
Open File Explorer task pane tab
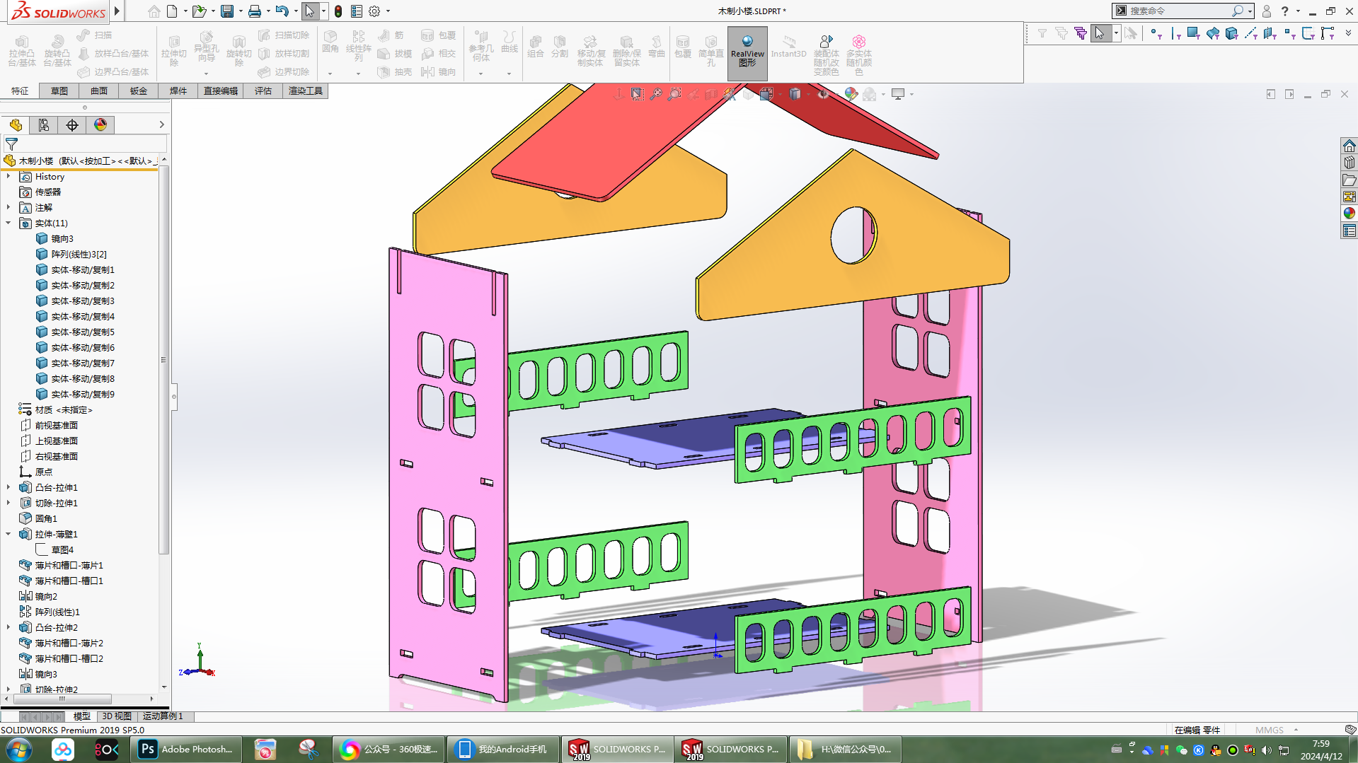point(1350,180)
